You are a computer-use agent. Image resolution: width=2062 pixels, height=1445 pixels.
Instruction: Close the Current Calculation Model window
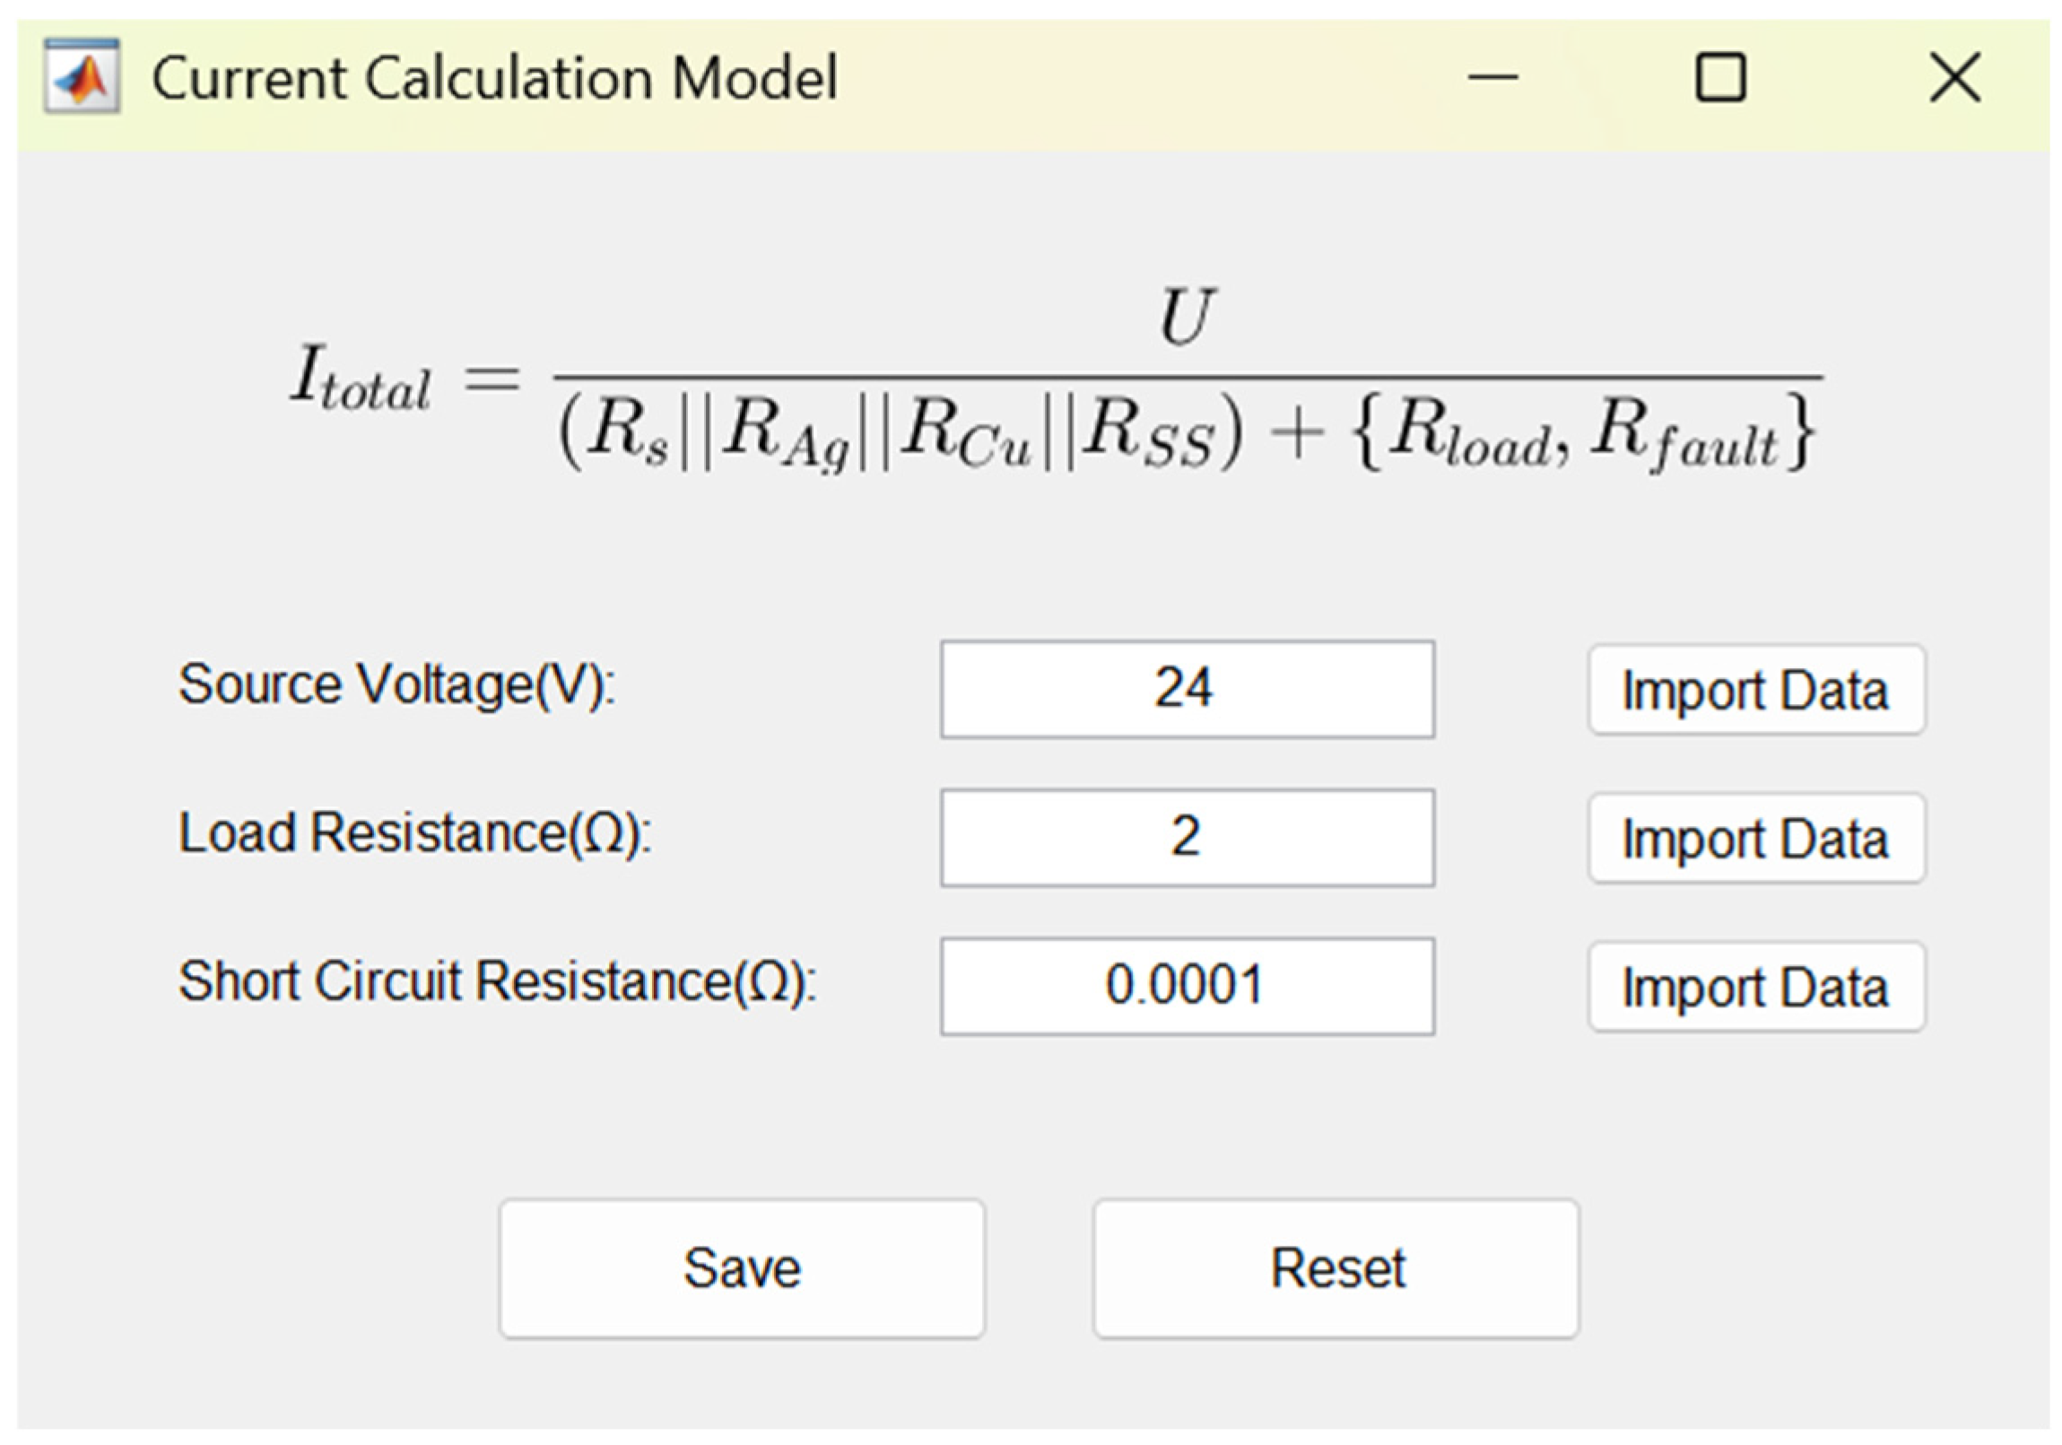(1955, 77)
